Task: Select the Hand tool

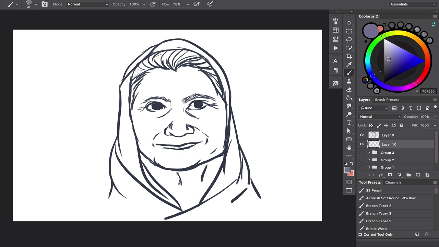Action: [x=349, y=148]
